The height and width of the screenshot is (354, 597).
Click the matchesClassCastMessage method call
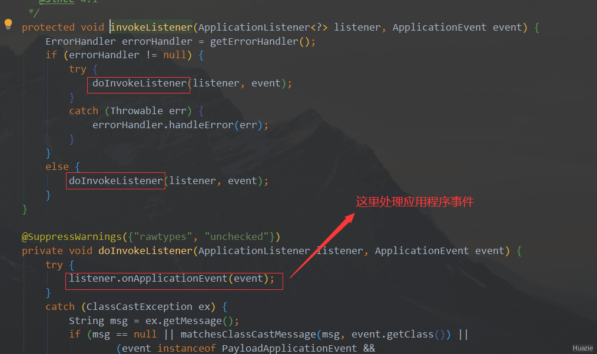click(248, 335)
